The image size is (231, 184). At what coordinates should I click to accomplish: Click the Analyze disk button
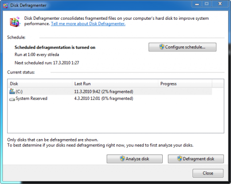[135, 159]
